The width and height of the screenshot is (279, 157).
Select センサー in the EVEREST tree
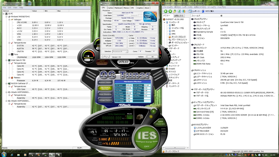[175, 45]
